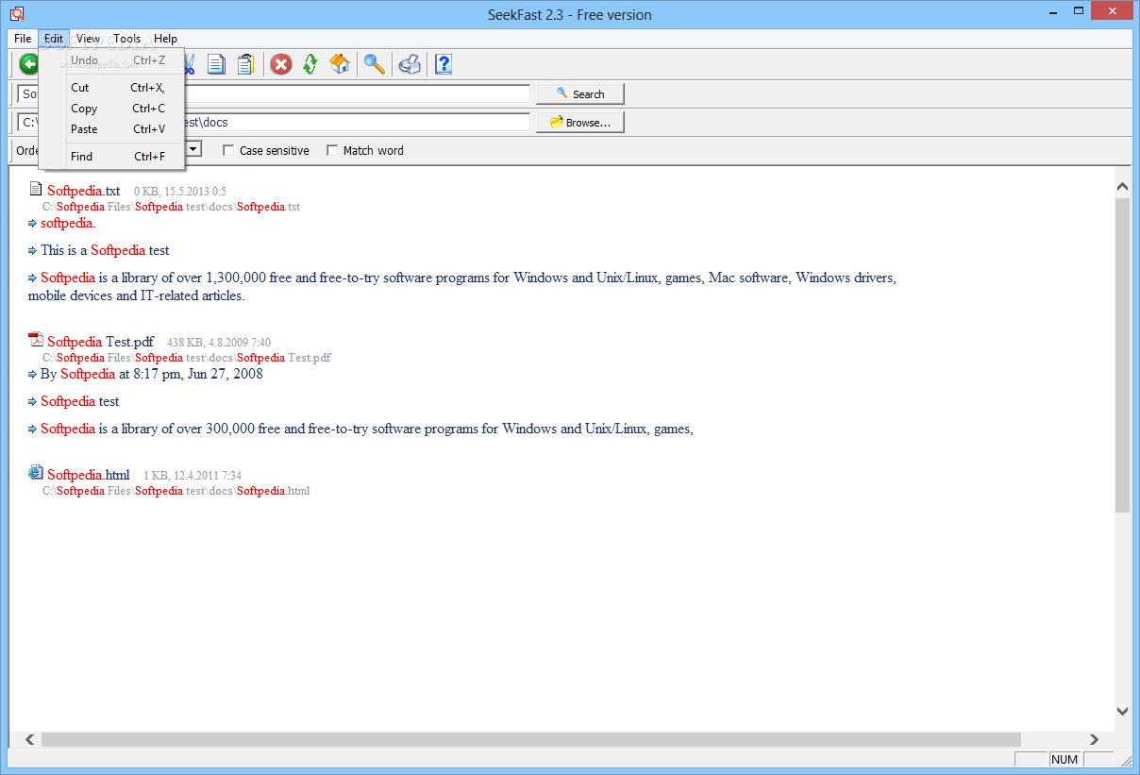Click the Search button
1140x775 pixels.
580,93
